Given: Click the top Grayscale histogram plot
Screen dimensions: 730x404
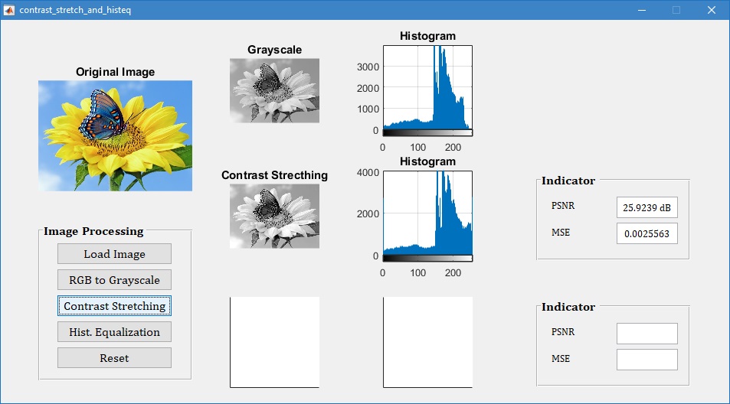Looking at the screenshot, I should click(427, 87).
